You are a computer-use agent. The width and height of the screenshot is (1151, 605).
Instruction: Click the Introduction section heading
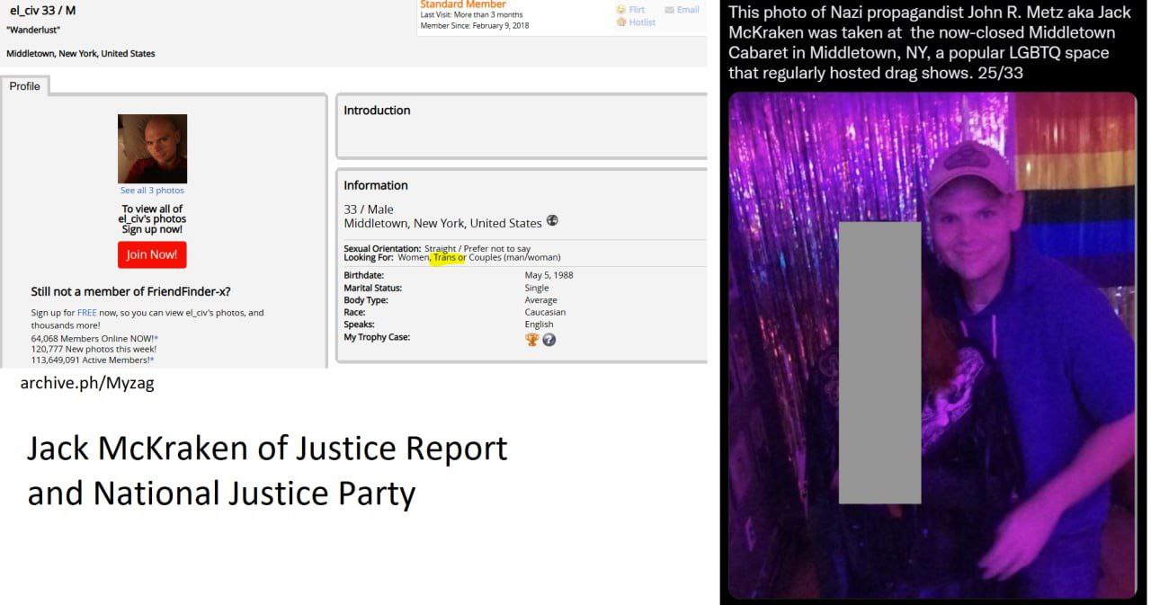point(377,111)
